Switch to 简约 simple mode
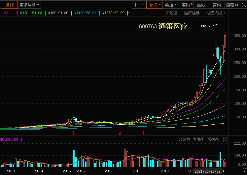Viewport: 247px width, 175px height. click(217, 5)
